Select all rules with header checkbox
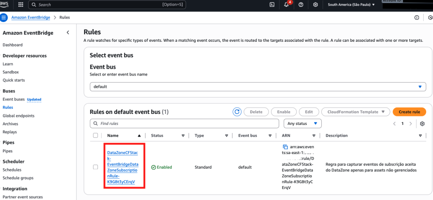The width and height of the screenshot is (433, 200). pyautogui.click(x=95, y=135)
